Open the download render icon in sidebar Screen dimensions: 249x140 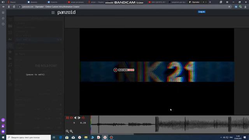click(11, 71)
